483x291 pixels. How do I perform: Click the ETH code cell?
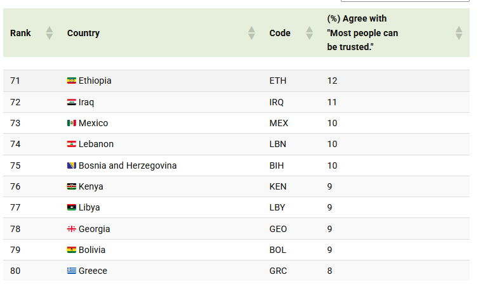pos(279,81)
